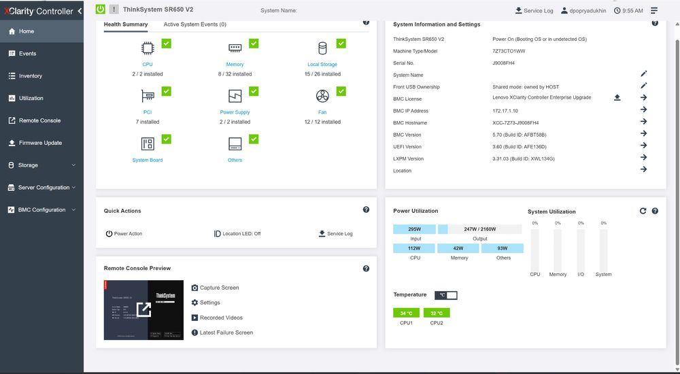
Task: Click the Fan health icon
Action: point(322,96)
